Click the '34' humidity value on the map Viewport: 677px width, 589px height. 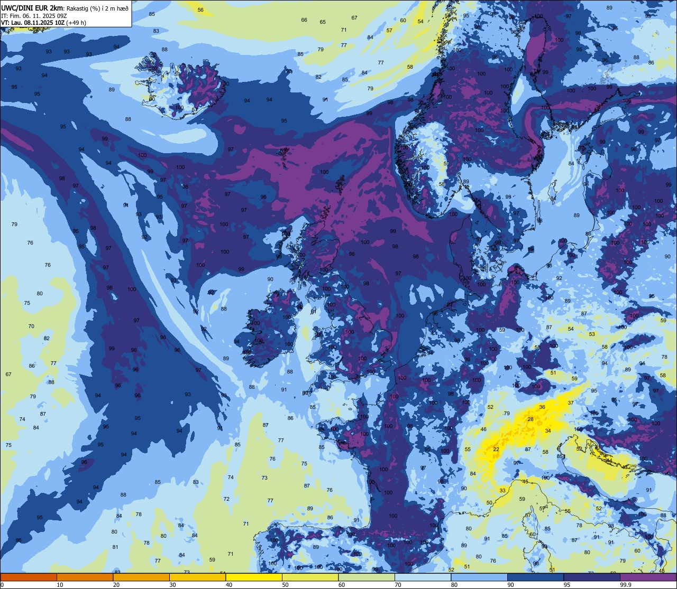(x=548, y=431)
